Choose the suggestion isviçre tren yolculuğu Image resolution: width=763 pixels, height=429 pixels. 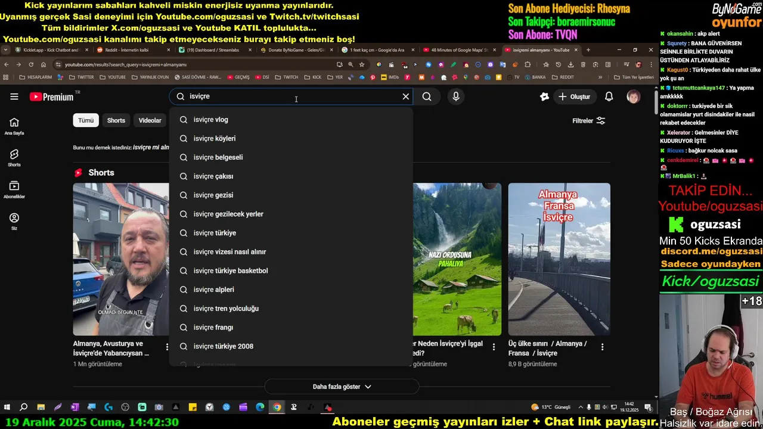click(291, 309)
